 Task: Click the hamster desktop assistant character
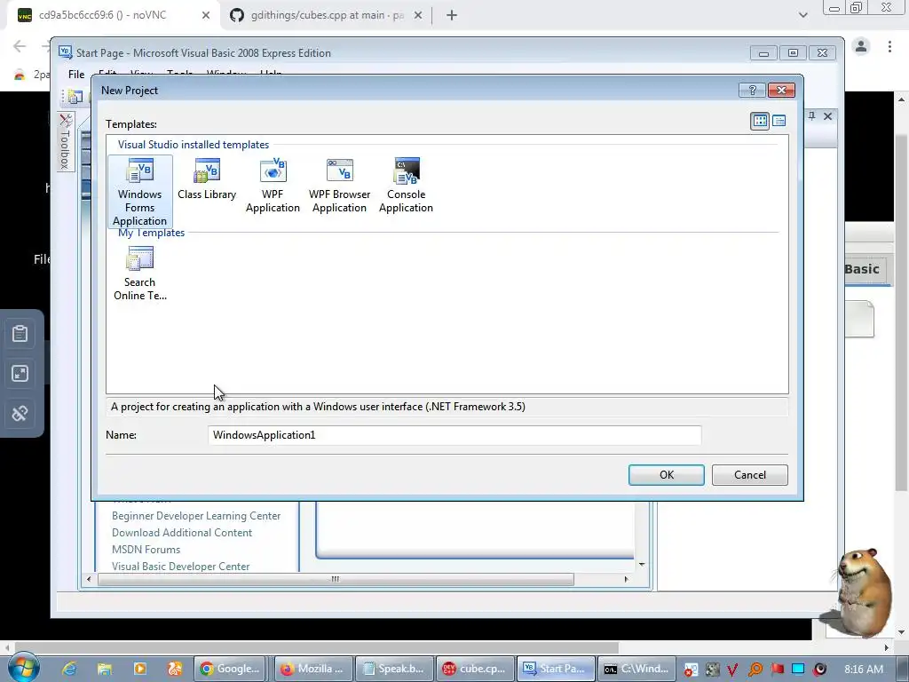[862, 591]
